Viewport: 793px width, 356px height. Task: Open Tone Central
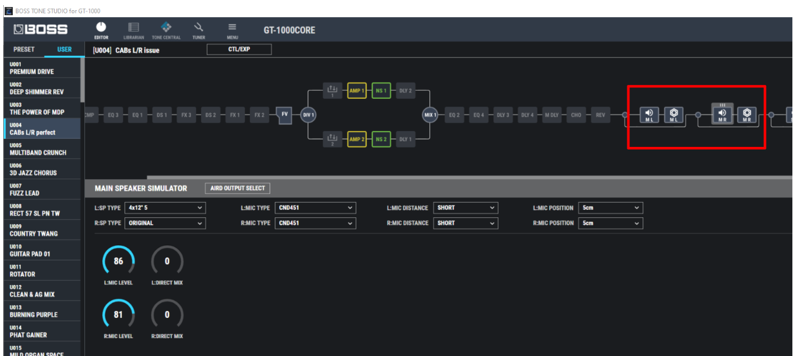[x=166, y=30]
